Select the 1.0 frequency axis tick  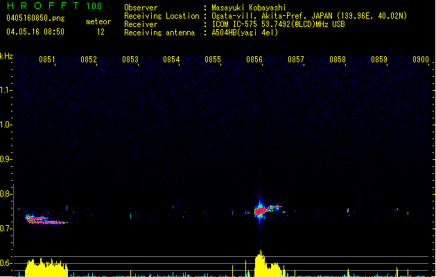pyautogui.click(x=6, y=125)
